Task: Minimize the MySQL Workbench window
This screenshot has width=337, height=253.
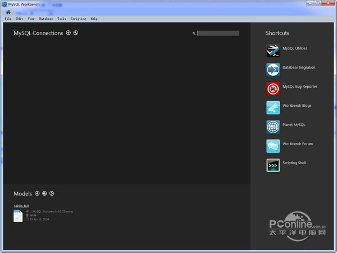Action: coord(310,3)
